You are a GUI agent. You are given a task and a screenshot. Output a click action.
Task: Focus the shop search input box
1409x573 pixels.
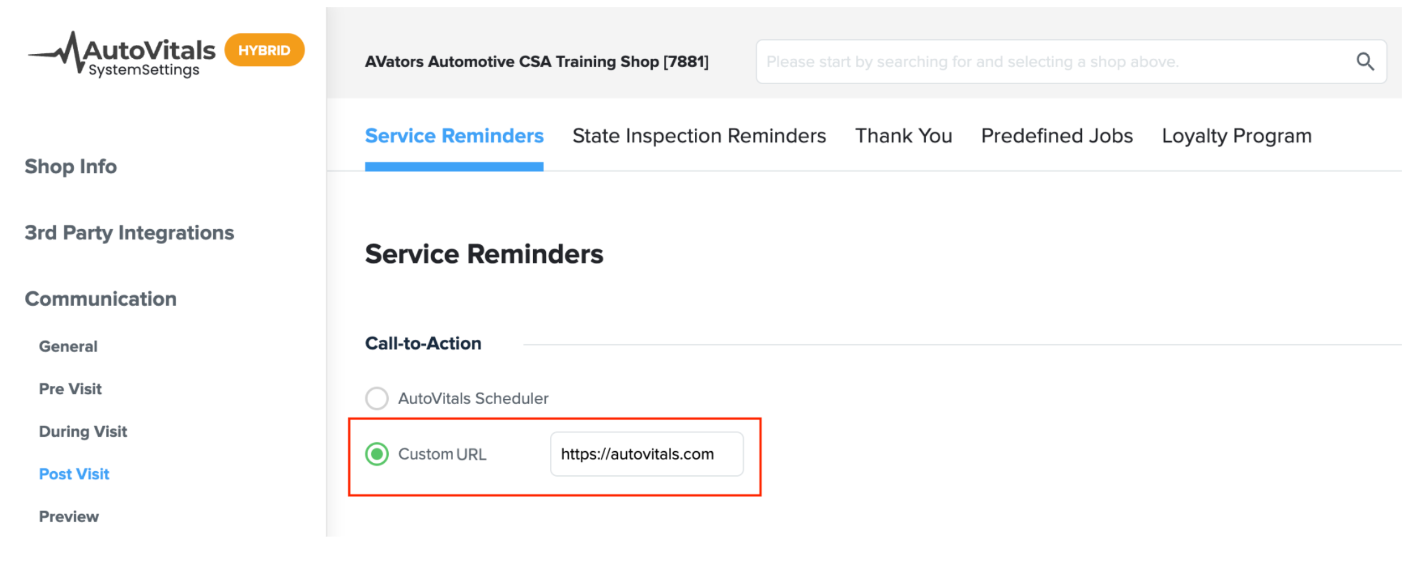(x=1071, y=61)
